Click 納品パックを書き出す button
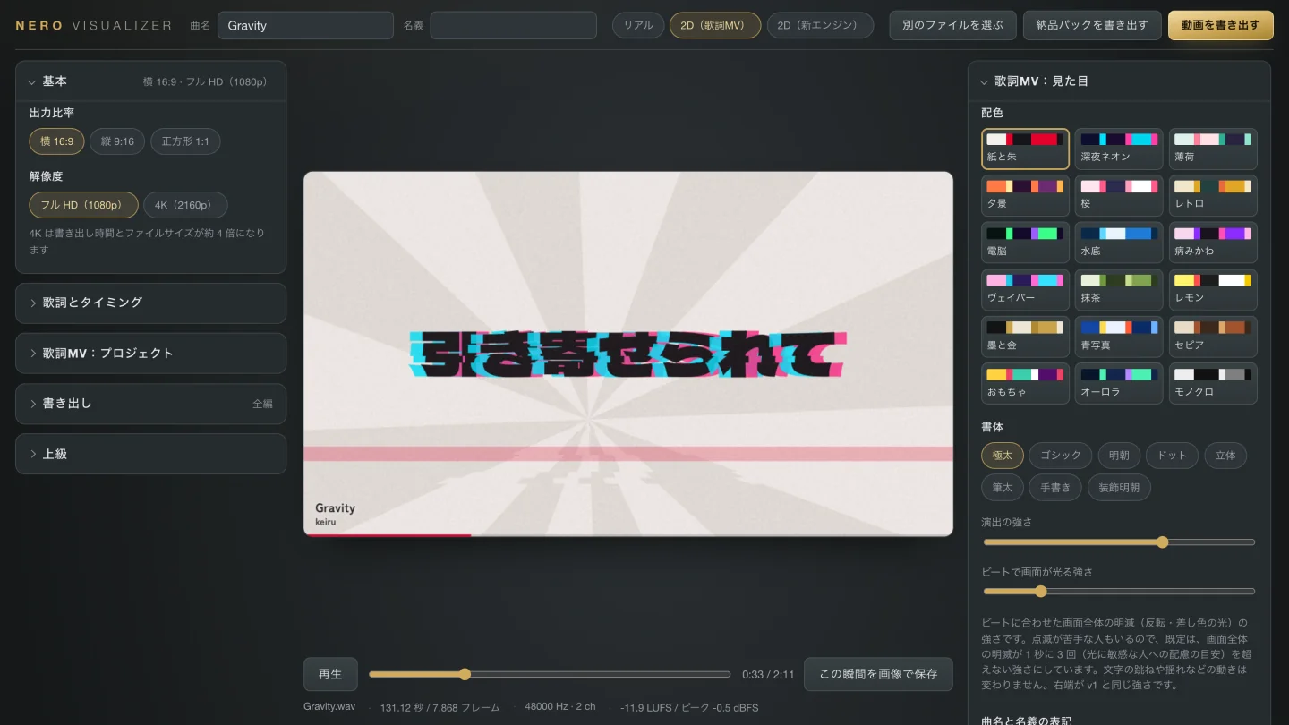 1092,25
